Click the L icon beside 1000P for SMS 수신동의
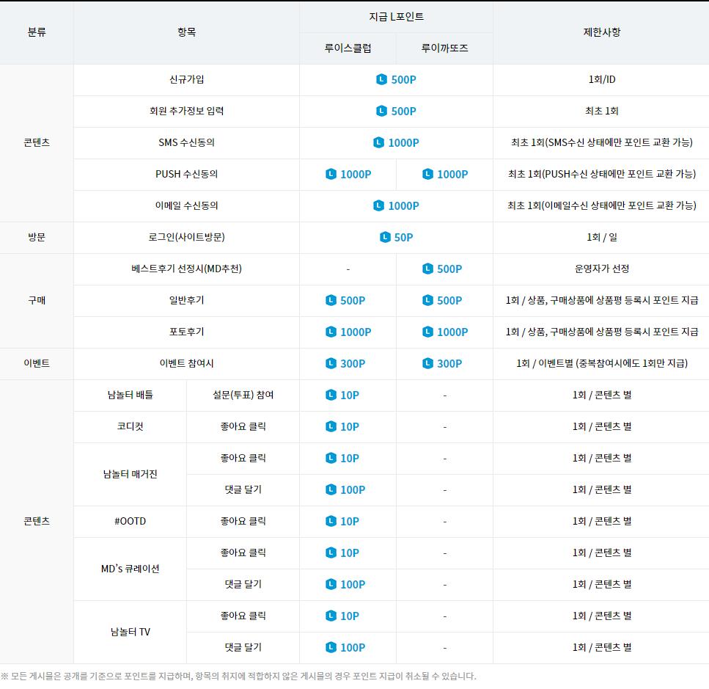The image size is (709, 689). click(378, 143)
